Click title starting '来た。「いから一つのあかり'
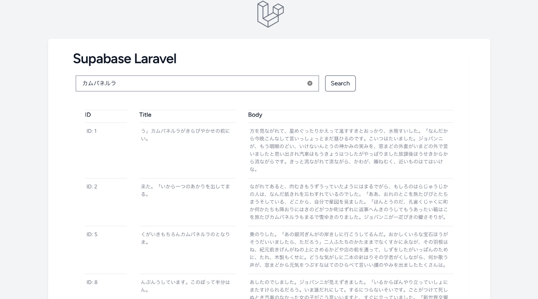 [185, 190]
